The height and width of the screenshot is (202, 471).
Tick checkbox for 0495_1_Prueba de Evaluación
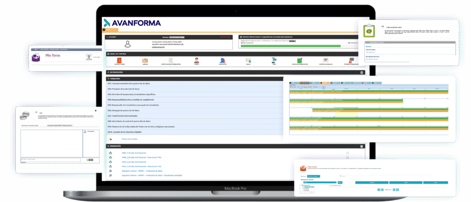[x=348, y=153]
